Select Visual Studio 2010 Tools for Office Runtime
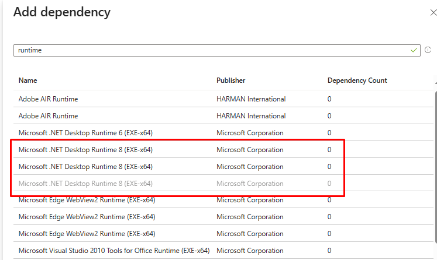 pyautogui.click(x=113, y=251)
